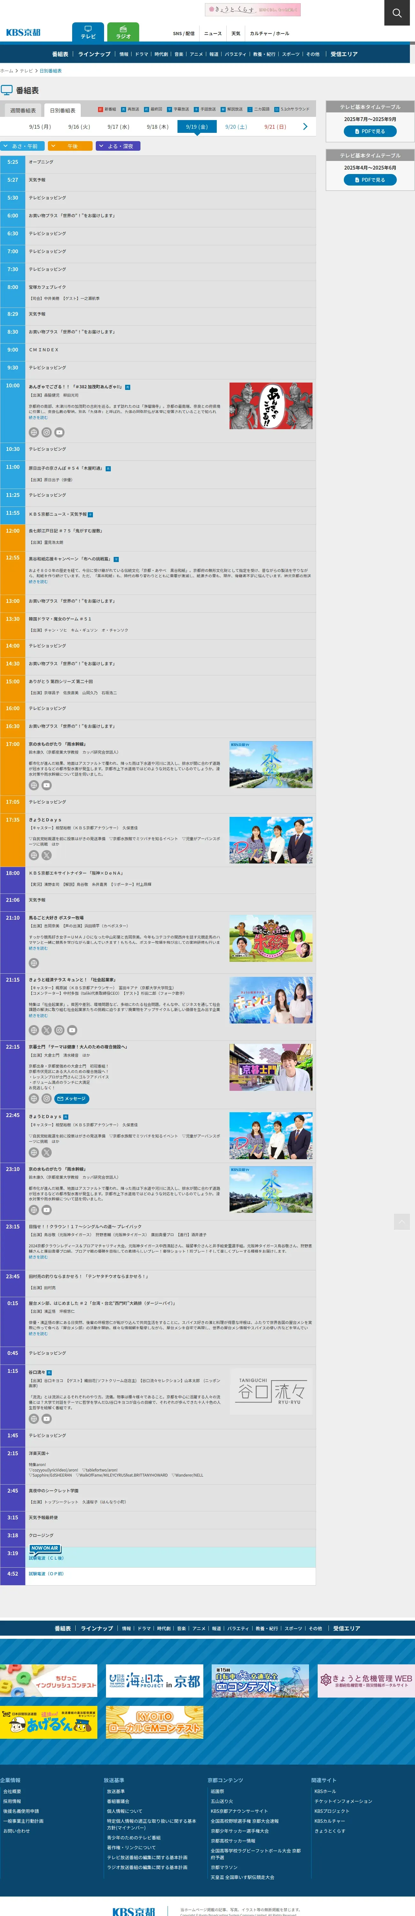Image resolution: width=415 pixels, height=1916 pixels.
Task: Click the back-to-top arrow button
Action: 402,1221
